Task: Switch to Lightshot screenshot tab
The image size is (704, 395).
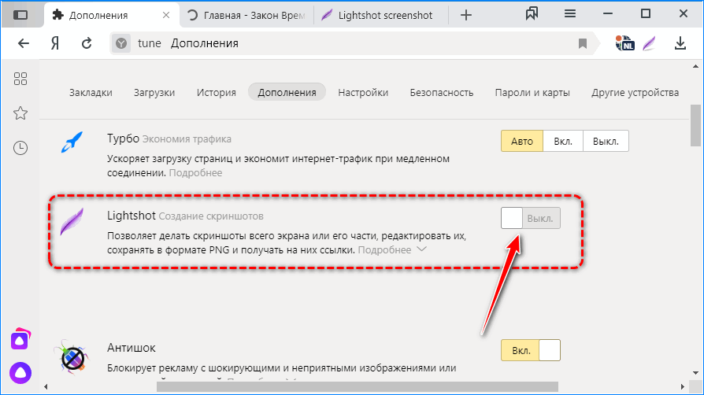Action: tap(381, 15)
